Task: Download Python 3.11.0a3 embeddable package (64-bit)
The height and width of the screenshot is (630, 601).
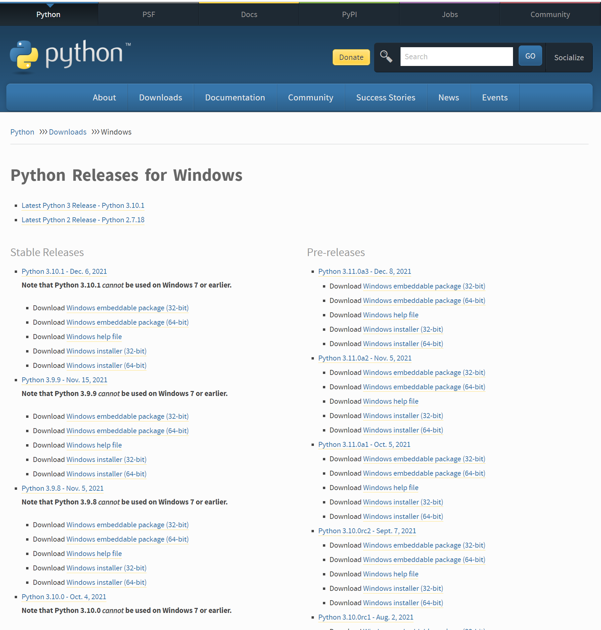Action: point(424,301)
